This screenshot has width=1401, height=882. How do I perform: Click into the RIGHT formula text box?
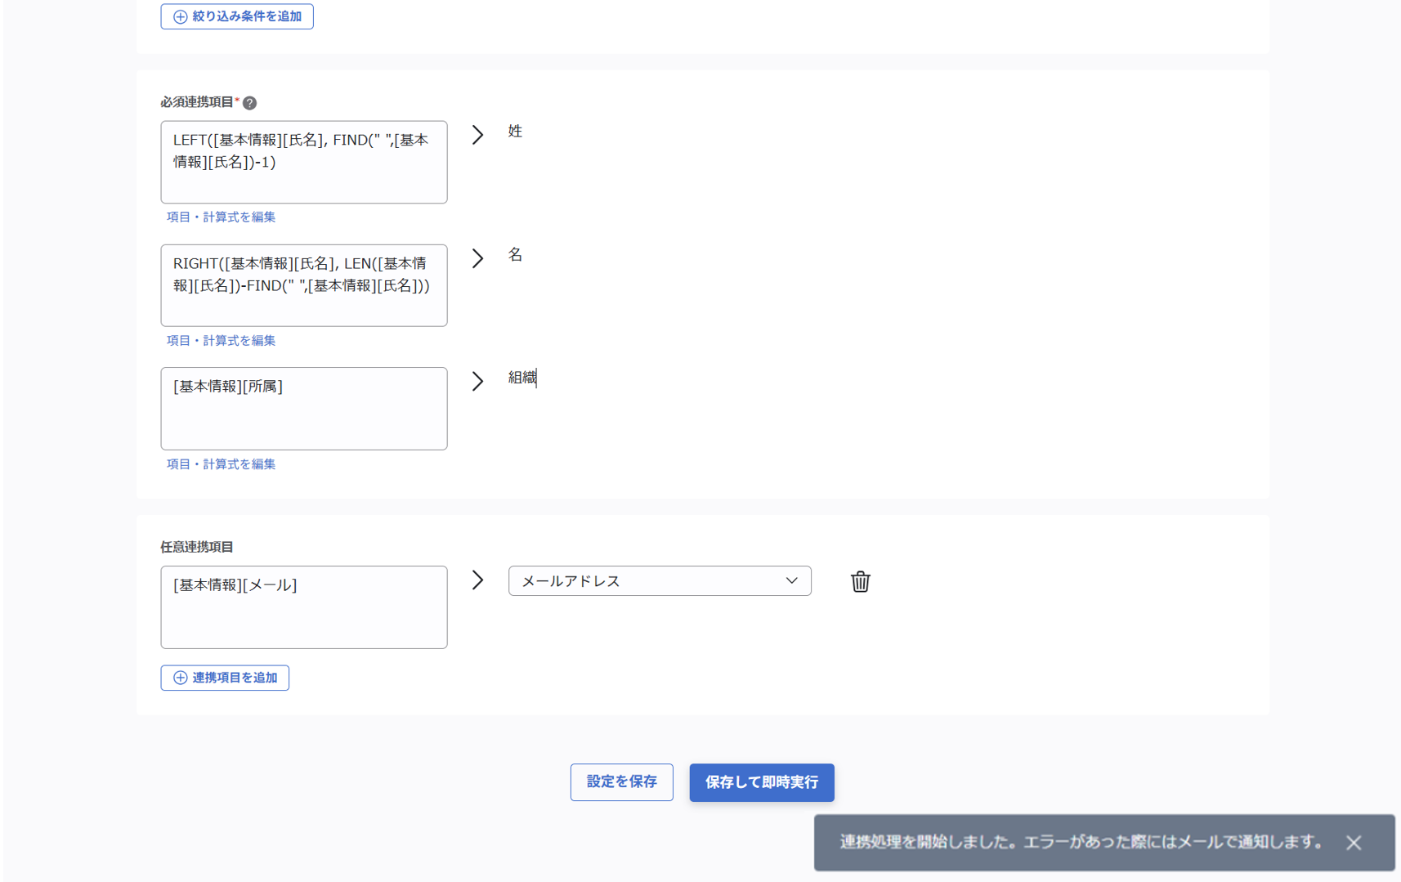coord(304,285)
